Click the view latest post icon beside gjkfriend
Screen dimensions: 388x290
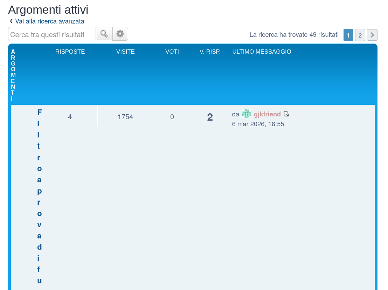click(x=286, y=114)
